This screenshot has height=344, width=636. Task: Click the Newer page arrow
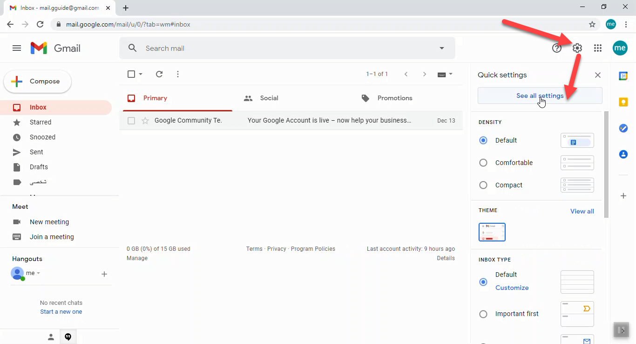click(x=406, y=74)
